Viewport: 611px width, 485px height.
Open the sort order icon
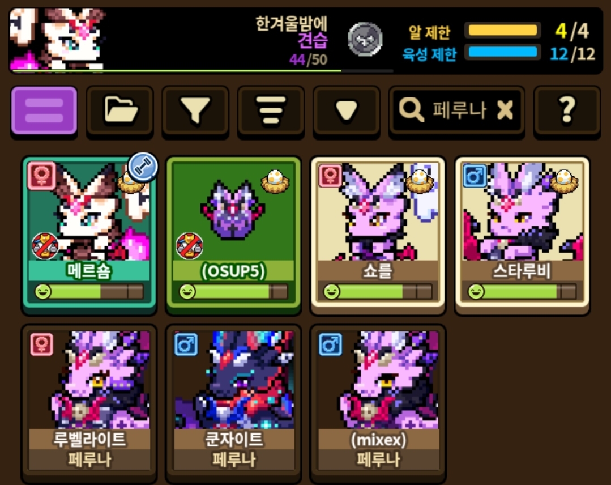coord(271,111)
